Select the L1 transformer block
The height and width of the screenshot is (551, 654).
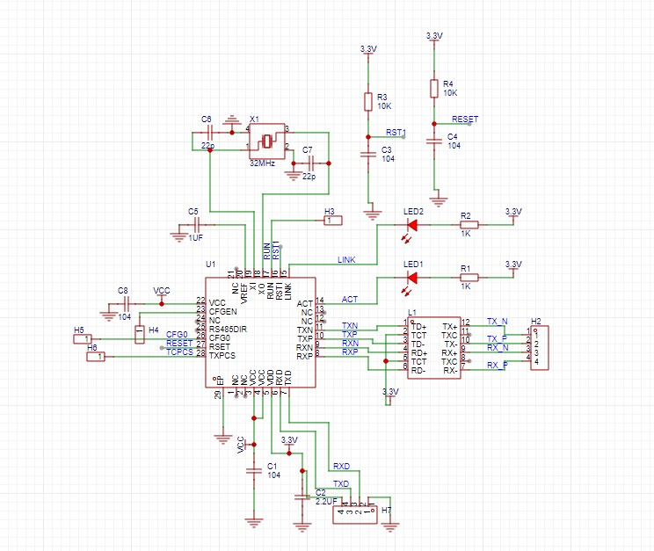click(x=432, y=348)
